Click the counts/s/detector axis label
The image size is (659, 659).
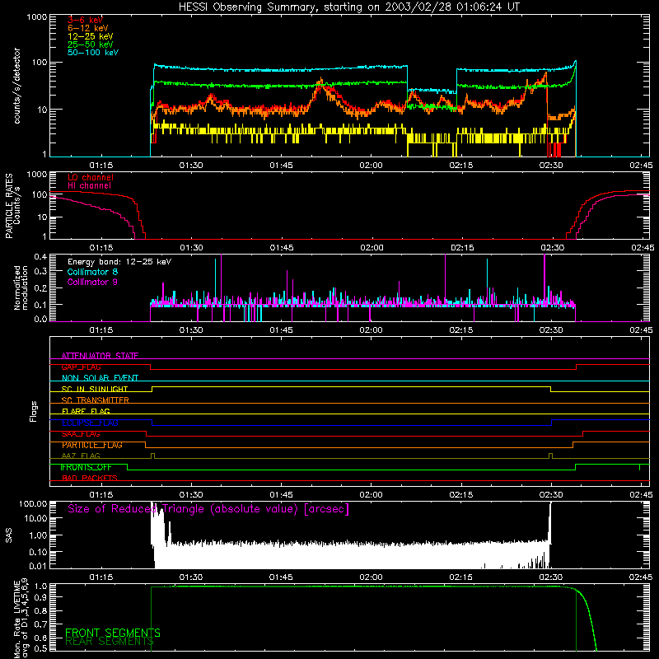17,86
